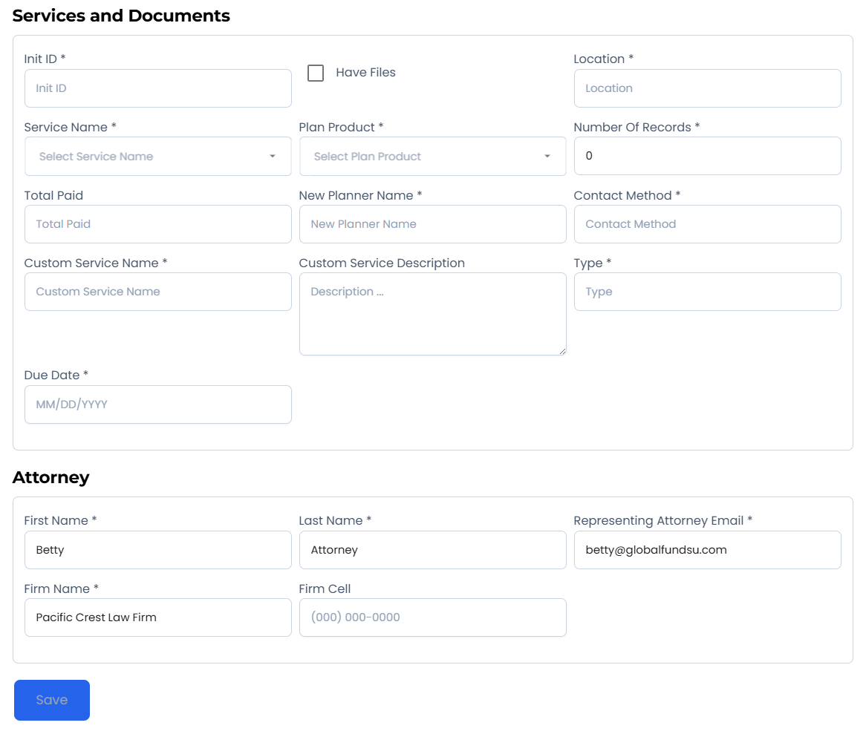
Task: Click the Contact Method input
Action: (707, 224)
